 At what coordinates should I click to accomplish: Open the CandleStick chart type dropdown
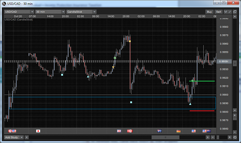pyautogui.click(x=81, y=12)
